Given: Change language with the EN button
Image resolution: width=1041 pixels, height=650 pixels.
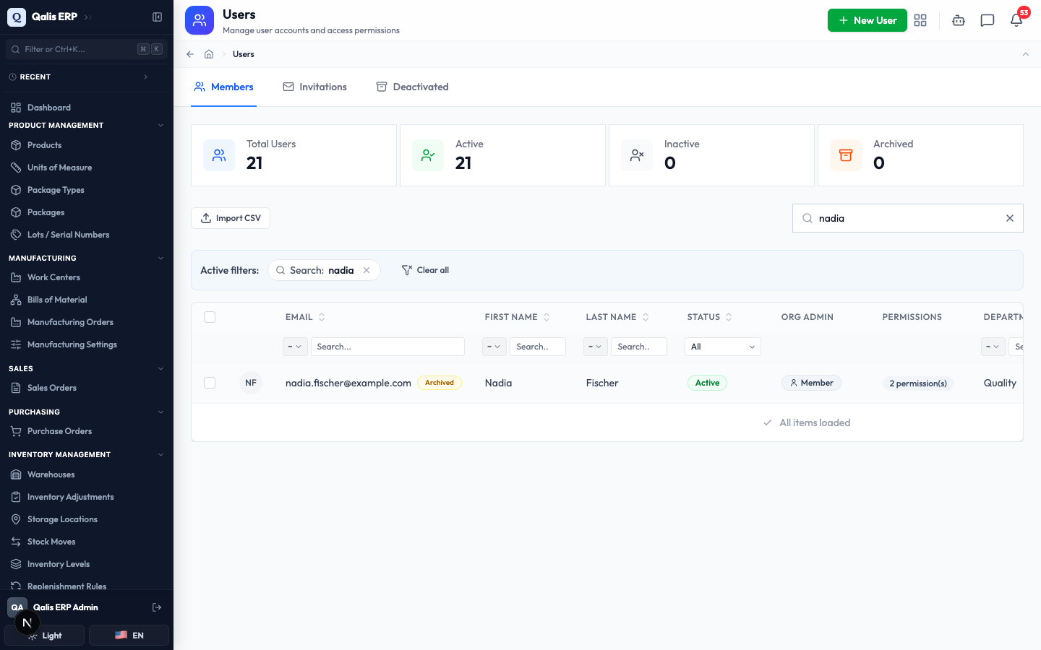Looking at the screenshot, I should (x=129, y=636).
